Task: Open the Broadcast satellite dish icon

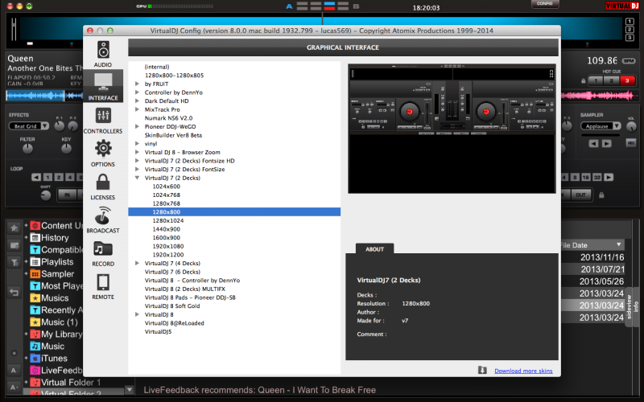Action: pyautogui.click(x=103, y=219)
